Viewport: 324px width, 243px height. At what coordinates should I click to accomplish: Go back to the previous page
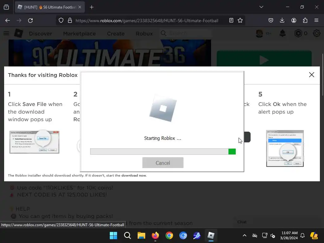pos(8,21)
